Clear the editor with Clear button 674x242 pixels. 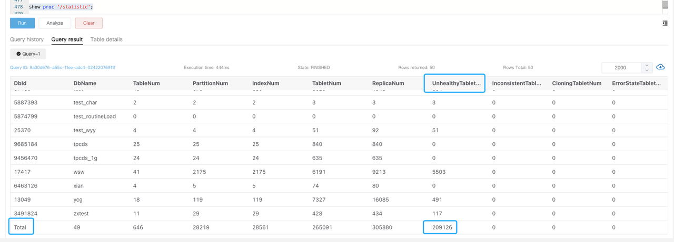click(x=88, y=23)
